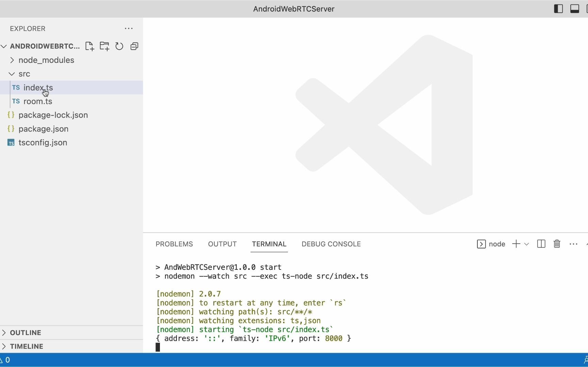Add a new terminal with plus icon
Viewport: 588px width, 367px height.
pos(516,244)
